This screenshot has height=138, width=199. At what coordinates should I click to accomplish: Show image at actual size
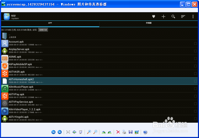point(74,132)
